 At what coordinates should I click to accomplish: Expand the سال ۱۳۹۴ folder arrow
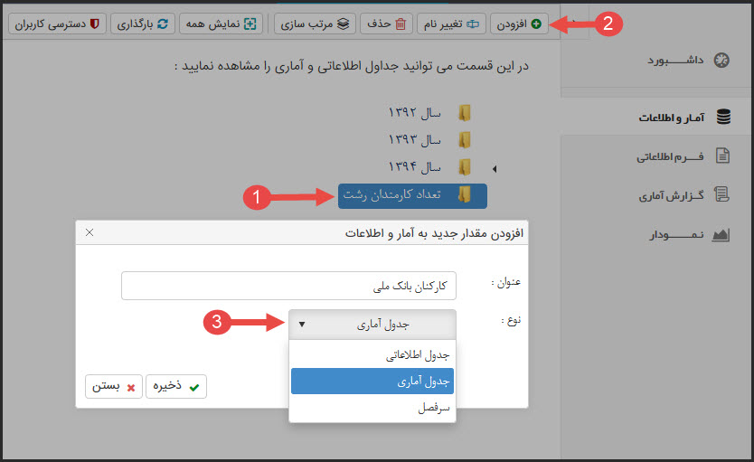(494, 168)
